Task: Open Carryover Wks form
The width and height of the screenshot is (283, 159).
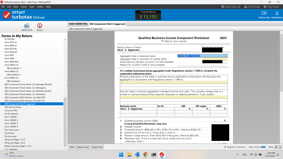Action: click(x=11, y=111)
